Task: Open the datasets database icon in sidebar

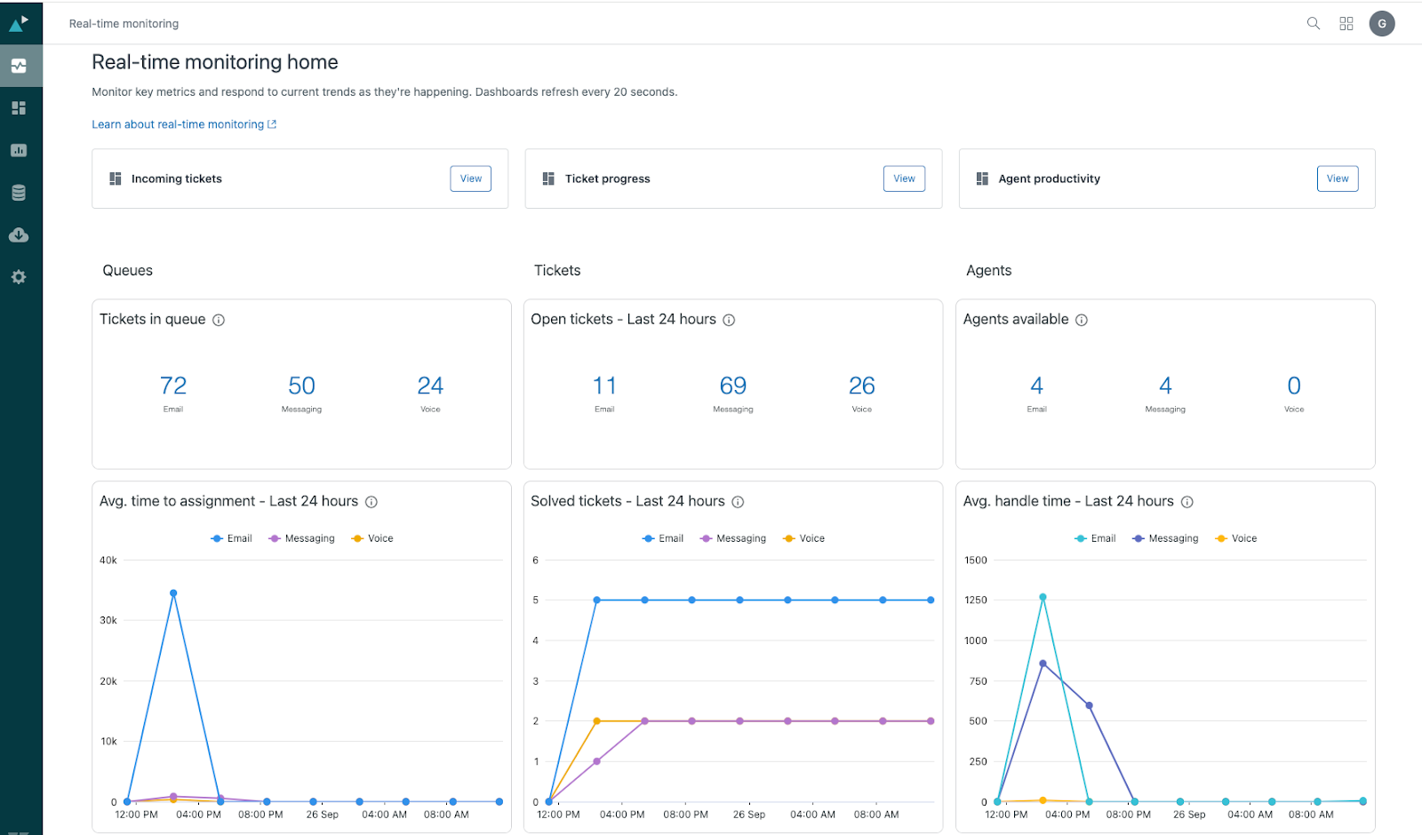Action: 19,193
